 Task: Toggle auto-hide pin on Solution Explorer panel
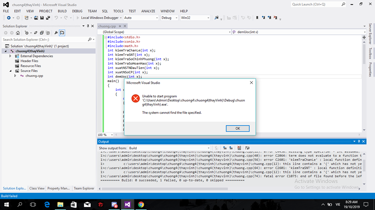(x=88, y=26)
